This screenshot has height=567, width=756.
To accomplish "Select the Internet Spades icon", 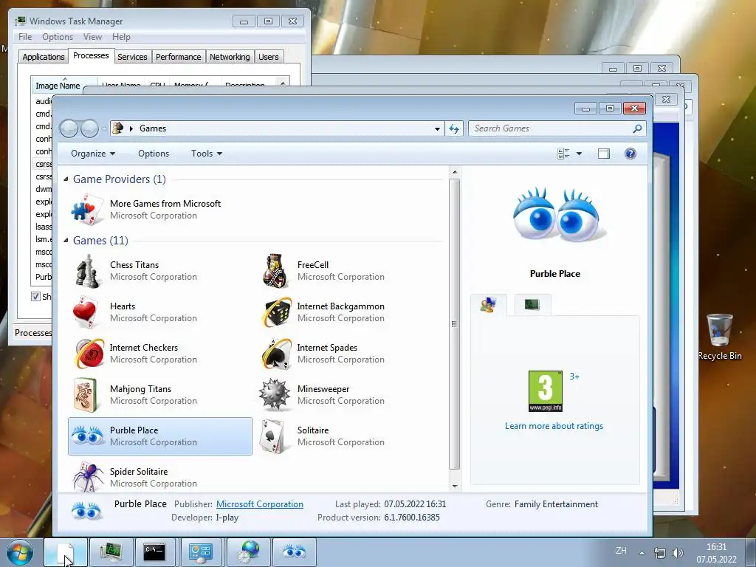I will click(x=276, y=354).
